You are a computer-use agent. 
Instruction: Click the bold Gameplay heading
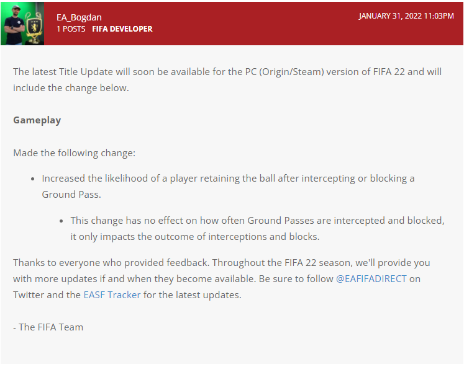(x=37, y=120)
